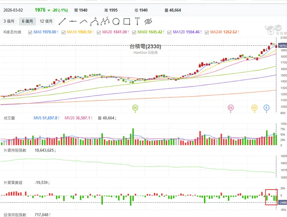
Task: Click the MA60 1645.42 label
Action: pos(151,32)
